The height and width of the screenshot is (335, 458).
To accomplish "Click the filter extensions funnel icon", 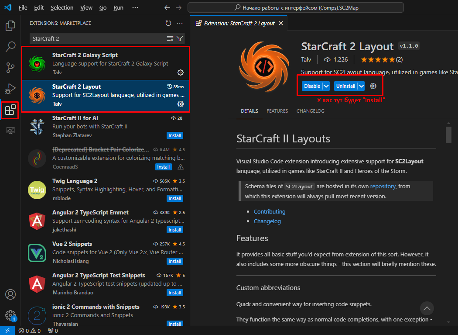I will 180,38.
